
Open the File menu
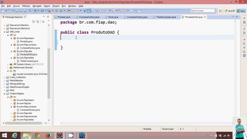(3, 6)
